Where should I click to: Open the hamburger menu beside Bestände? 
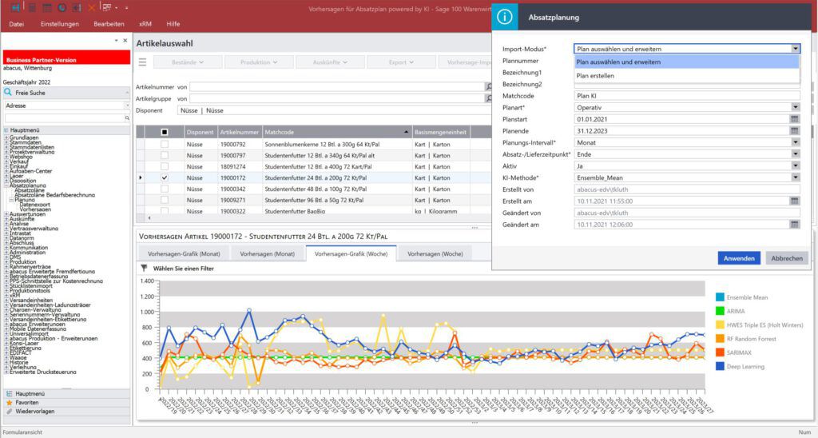(x=142, y=62)
